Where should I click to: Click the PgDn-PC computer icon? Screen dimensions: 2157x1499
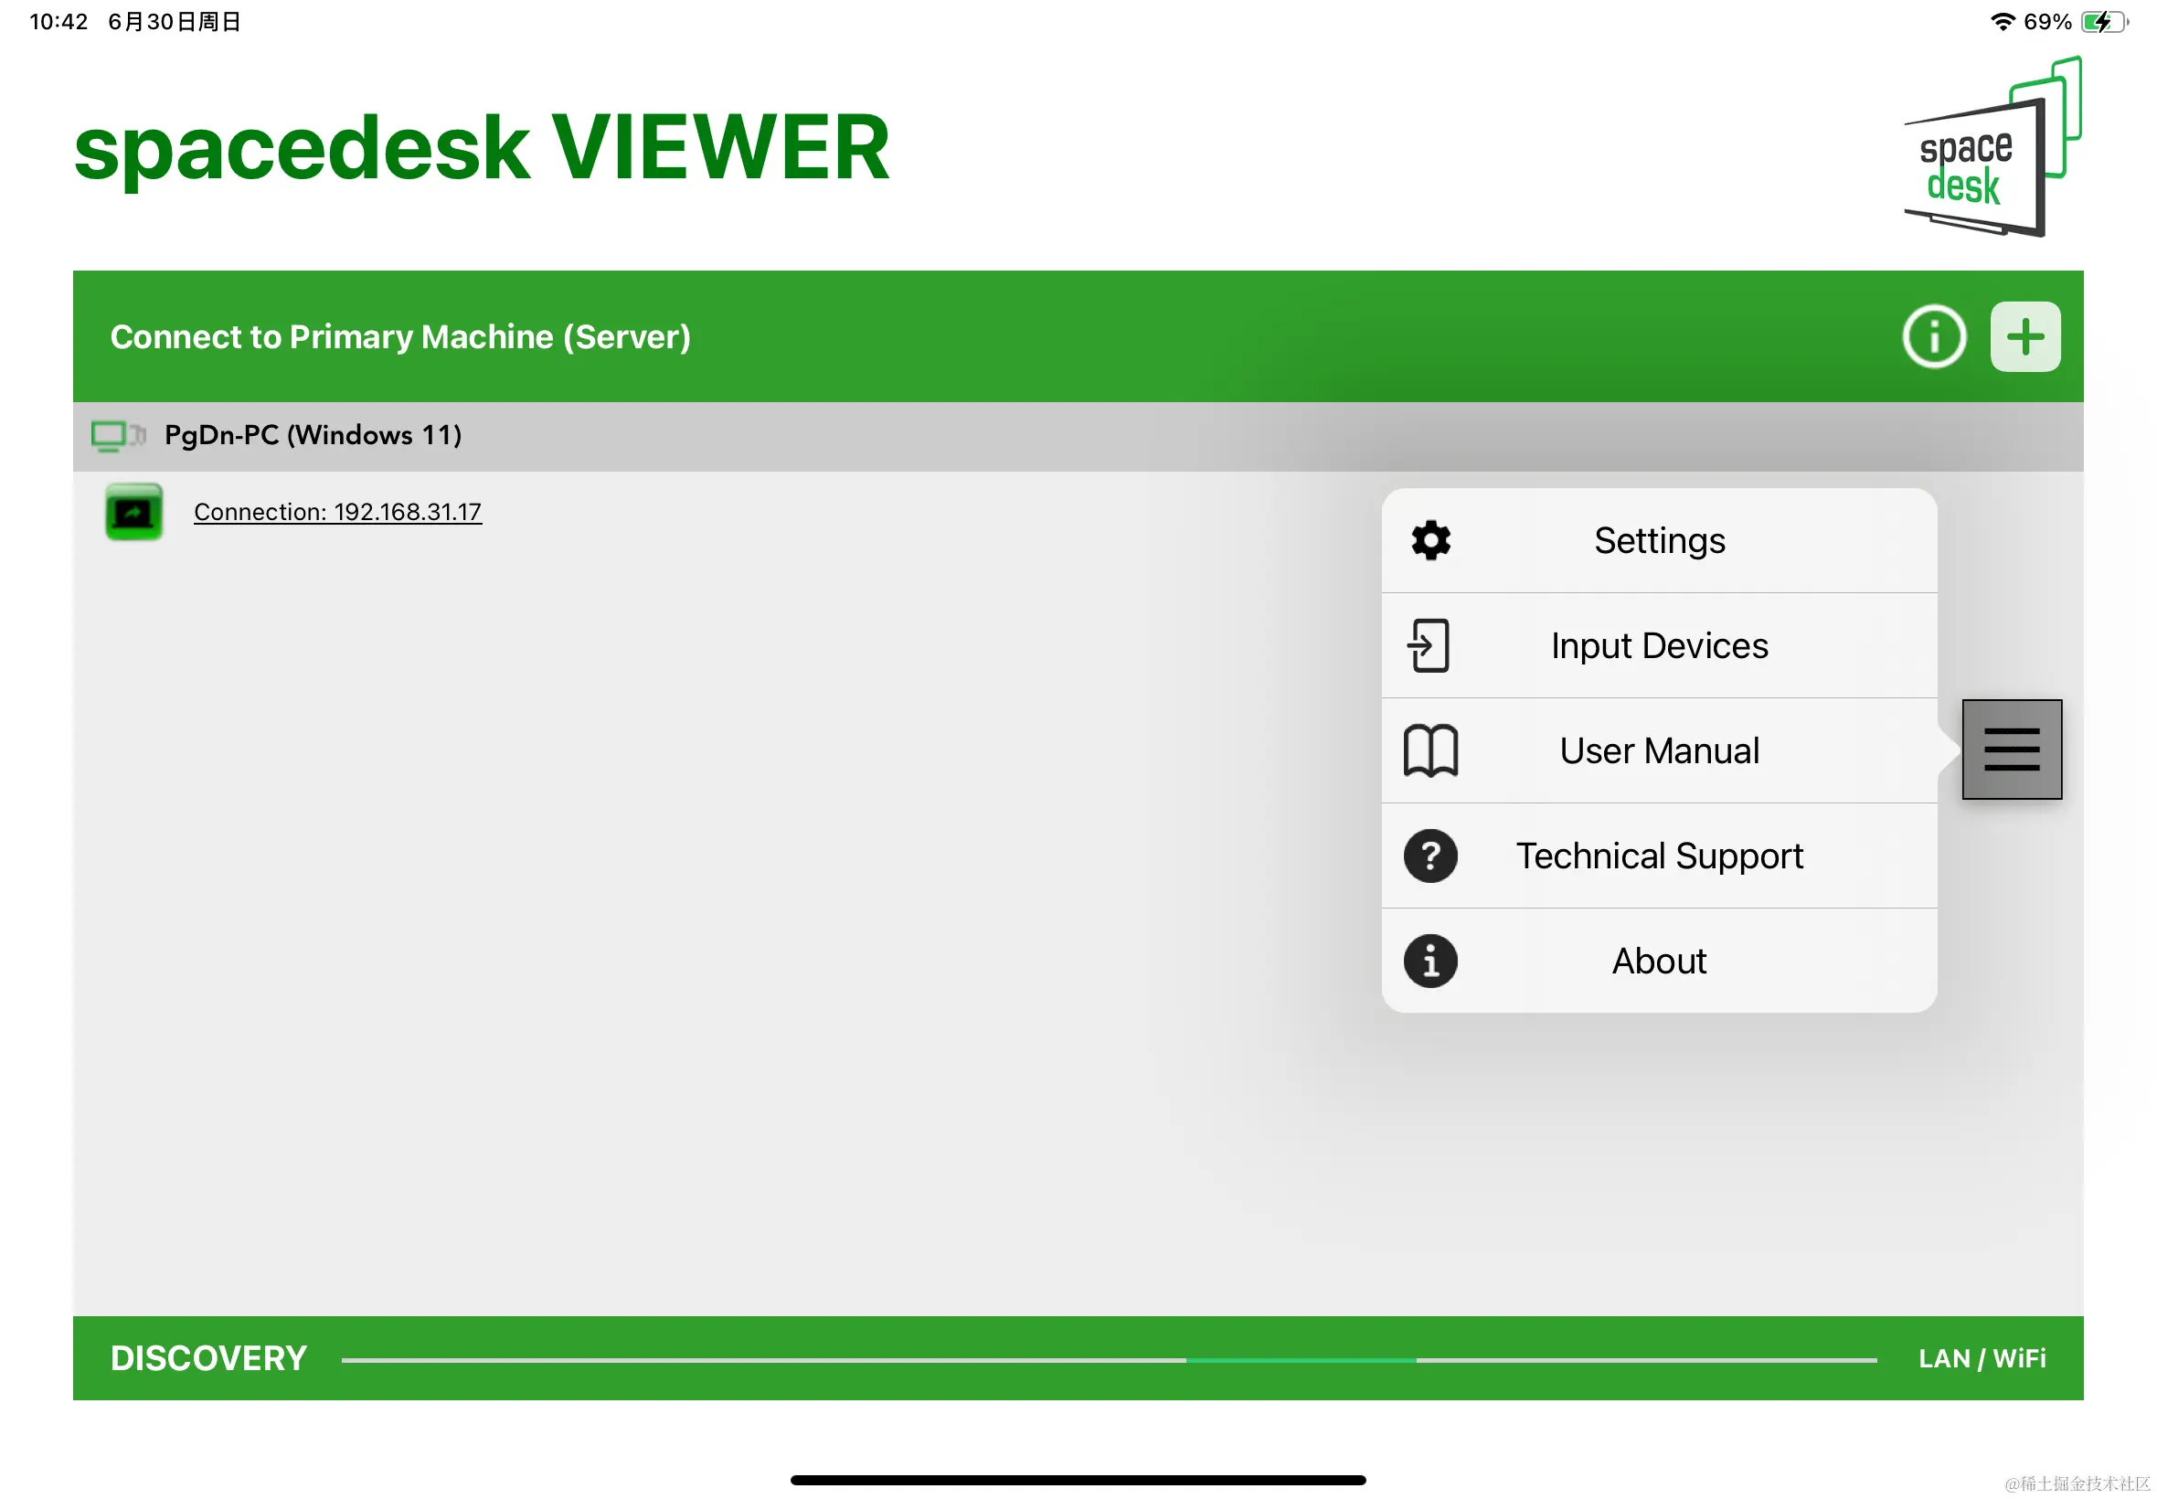tap(118, 436)
